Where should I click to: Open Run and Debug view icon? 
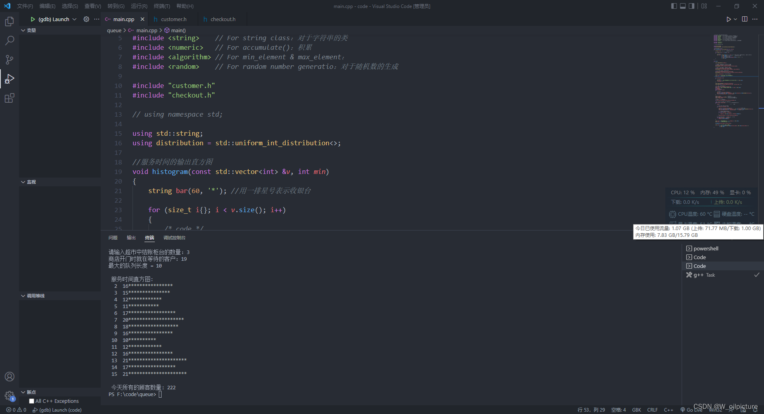point(10,79)
